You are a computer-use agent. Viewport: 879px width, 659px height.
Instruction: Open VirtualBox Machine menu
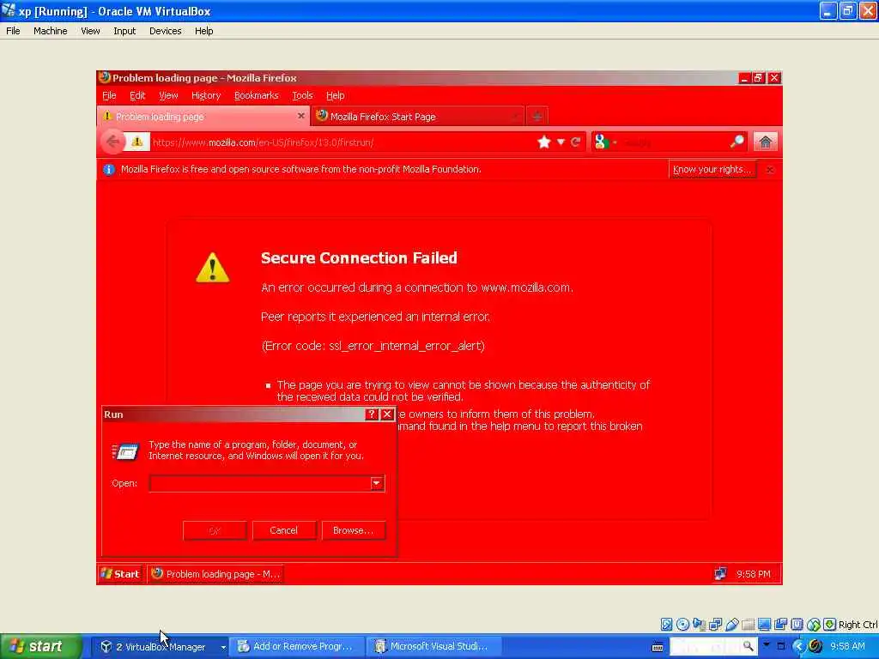pos(51,31)
